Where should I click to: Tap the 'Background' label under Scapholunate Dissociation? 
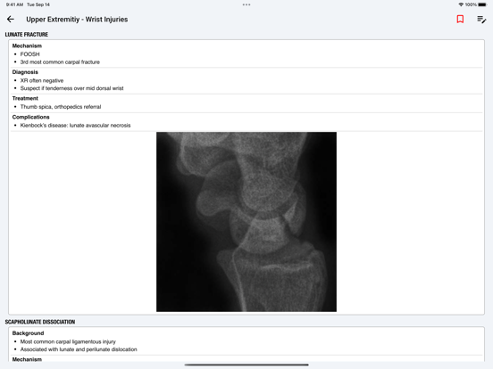[x=28, y=333]
